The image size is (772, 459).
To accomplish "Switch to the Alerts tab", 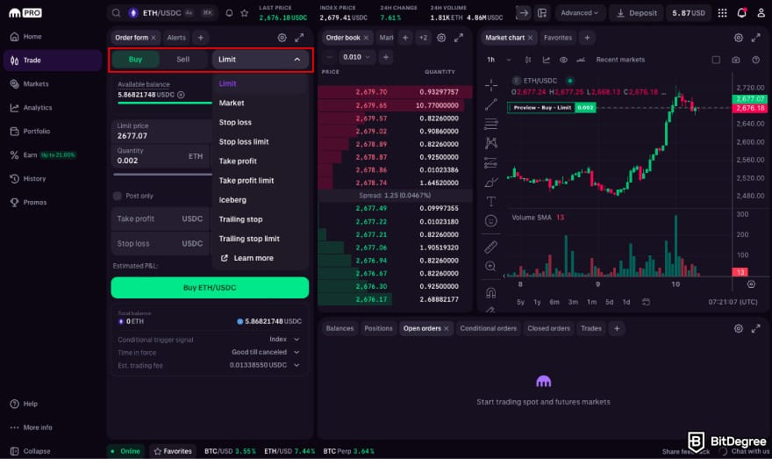I will [x=176, y=38].
